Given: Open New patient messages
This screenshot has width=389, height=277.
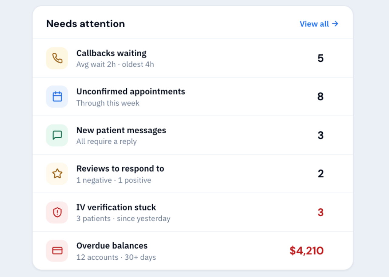Looking at the screenshot, I should coord(193,135).
